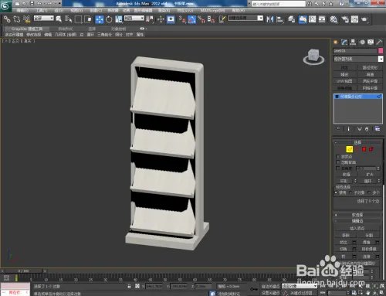Select the Link tool in main toolbar
386x296 pixels.
(7, 19)
